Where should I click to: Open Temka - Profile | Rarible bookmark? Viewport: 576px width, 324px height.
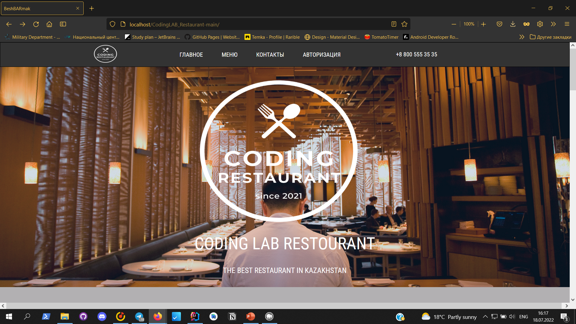point(272,37)
